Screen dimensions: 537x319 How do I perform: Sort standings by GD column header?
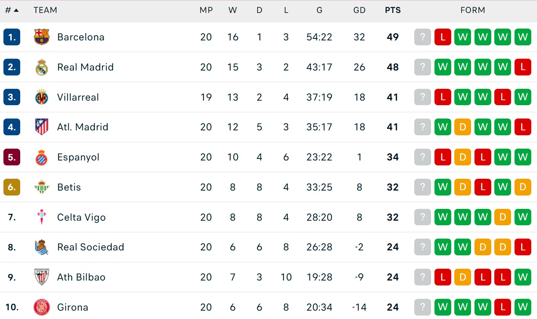tap(359, 10)
